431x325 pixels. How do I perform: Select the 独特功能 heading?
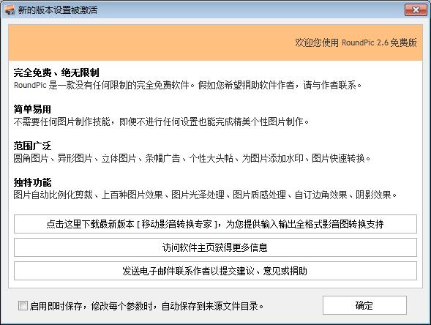point(32,182)
